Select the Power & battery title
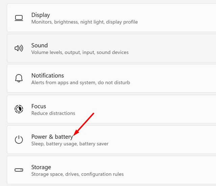The image size is (216, 186). [x=52, y=137]
